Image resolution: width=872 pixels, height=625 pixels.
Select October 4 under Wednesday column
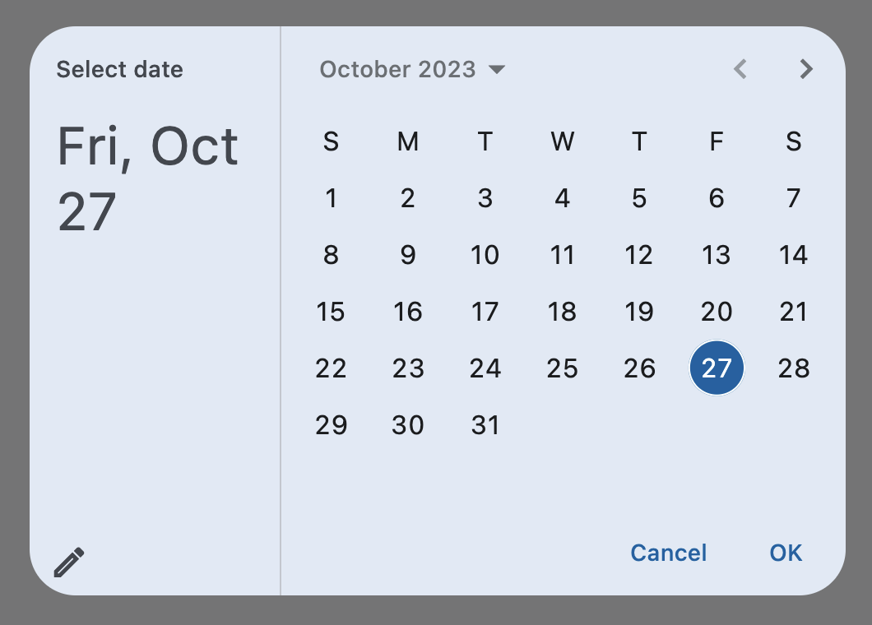tap(562, 198)
